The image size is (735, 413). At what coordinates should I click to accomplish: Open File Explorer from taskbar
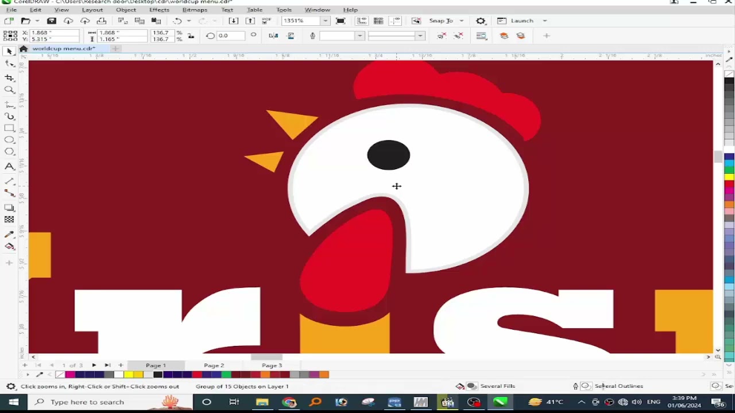click(262, 402)
